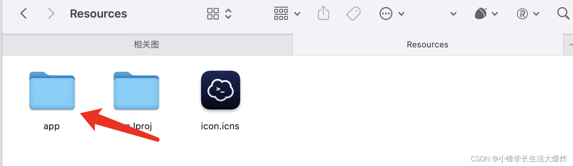Switch to icon grid view
This screenshot has width=573, height=166.
point(213,14)
